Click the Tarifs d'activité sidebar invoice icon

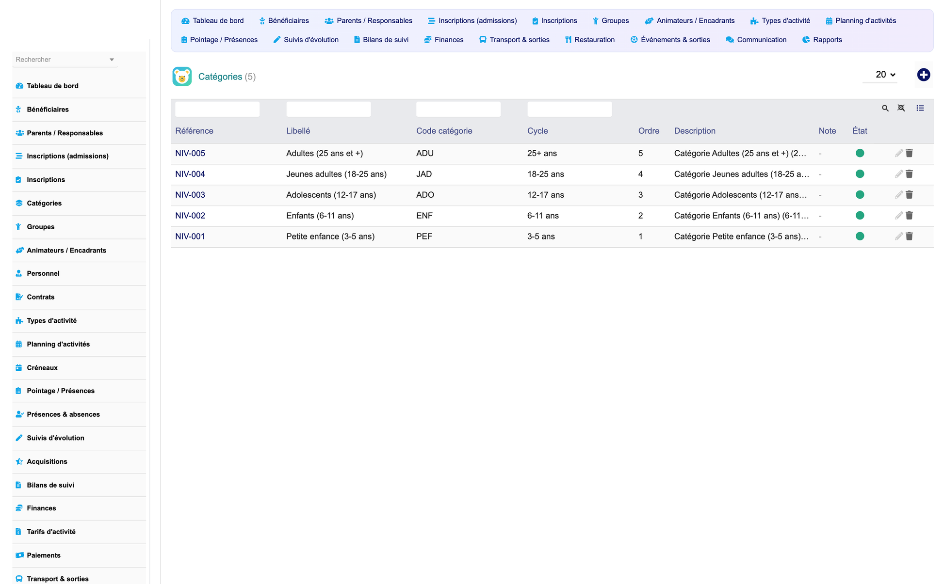tap(18, 532)
